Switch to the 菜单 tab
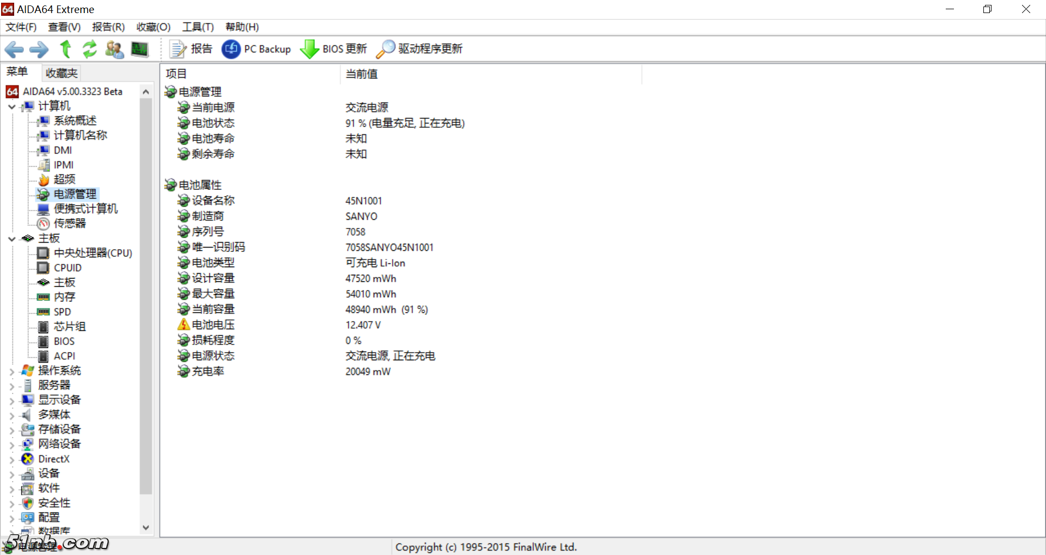The image size is (1046, 555). coord(17,72)
